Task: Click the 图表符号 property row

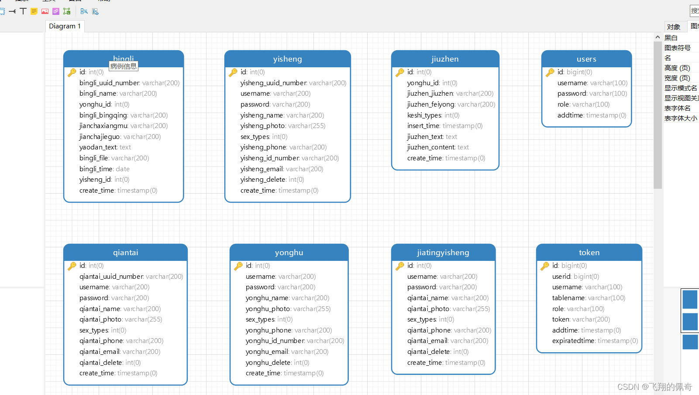Action: click(681, 48)
